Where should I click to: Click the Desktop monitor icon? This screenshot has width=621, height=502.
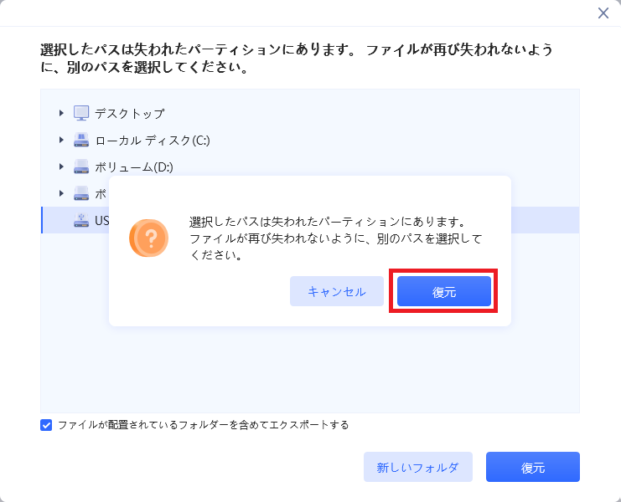81,113
